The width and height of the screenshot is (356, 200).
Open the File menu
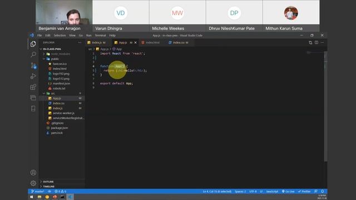(x=39, y=36)
